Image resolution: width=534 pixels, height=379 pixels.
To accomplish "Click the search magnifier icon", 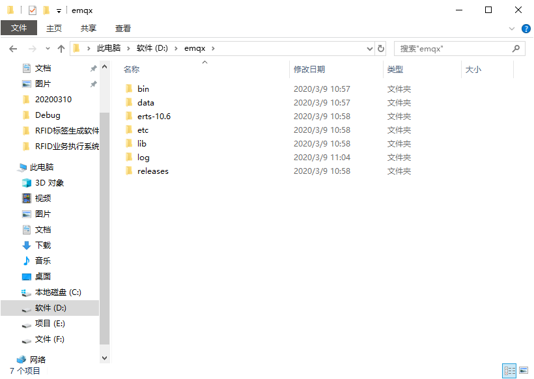I will coord(516,49).
